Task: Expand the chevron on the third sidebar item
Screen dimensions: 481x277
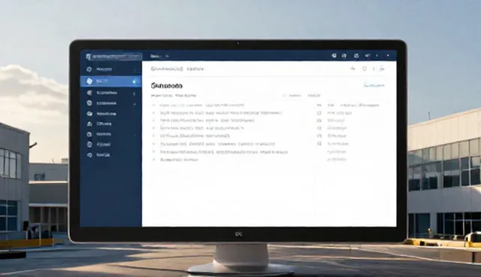Action: (x=135, y=93)
